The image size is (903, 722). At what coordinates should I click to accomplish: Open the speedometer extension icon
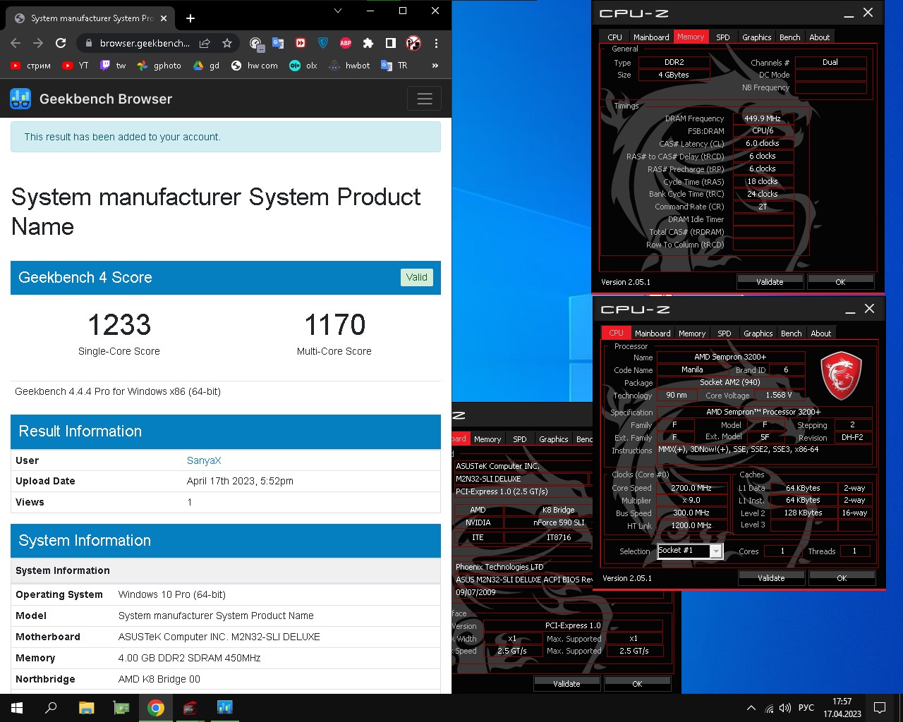coord(257,44)
